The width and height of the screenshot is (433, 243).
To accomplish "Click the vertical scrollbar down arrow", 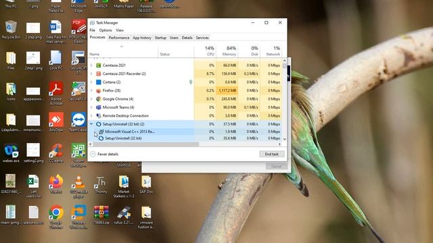I will (x=284, y=140).
